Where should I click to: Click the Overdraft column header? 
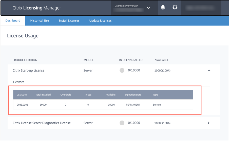coord(66,95)
